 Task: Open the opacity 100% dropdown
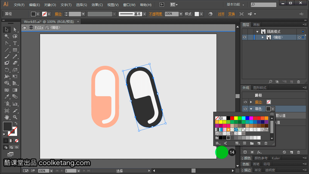tap(181, 14)
